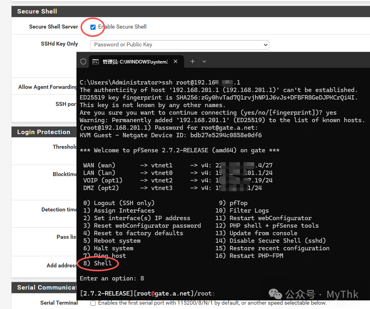Click '10) Filter Logs' line
The image size is (370, 309).
pyautogui.click(x=242, y=211)
